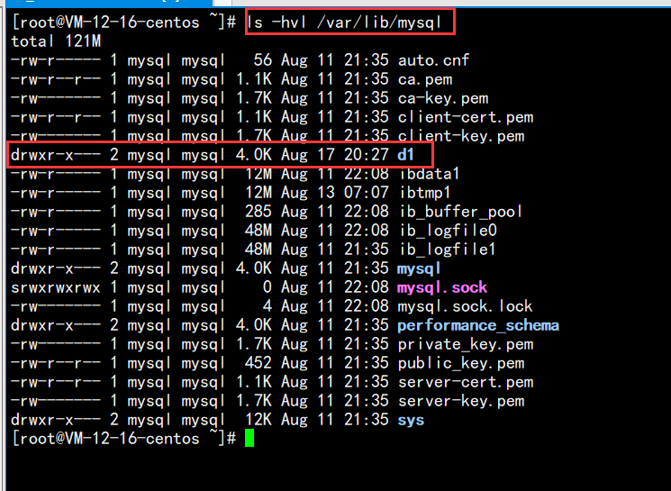Image resolution: width=671 pixels, height=491 pixels.
Task: Click the magenta mysql.sock entry
Action: click(x=442, y=287)
